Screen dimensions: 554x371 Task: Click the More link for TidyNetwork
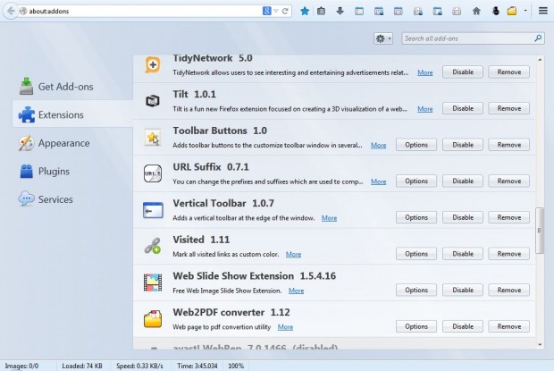(x=425, y=72)
